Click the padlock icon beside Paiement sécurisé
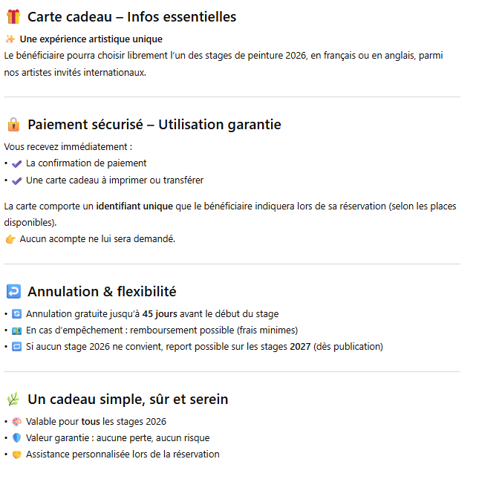This screenshot has height=479, width=479. 13,125
